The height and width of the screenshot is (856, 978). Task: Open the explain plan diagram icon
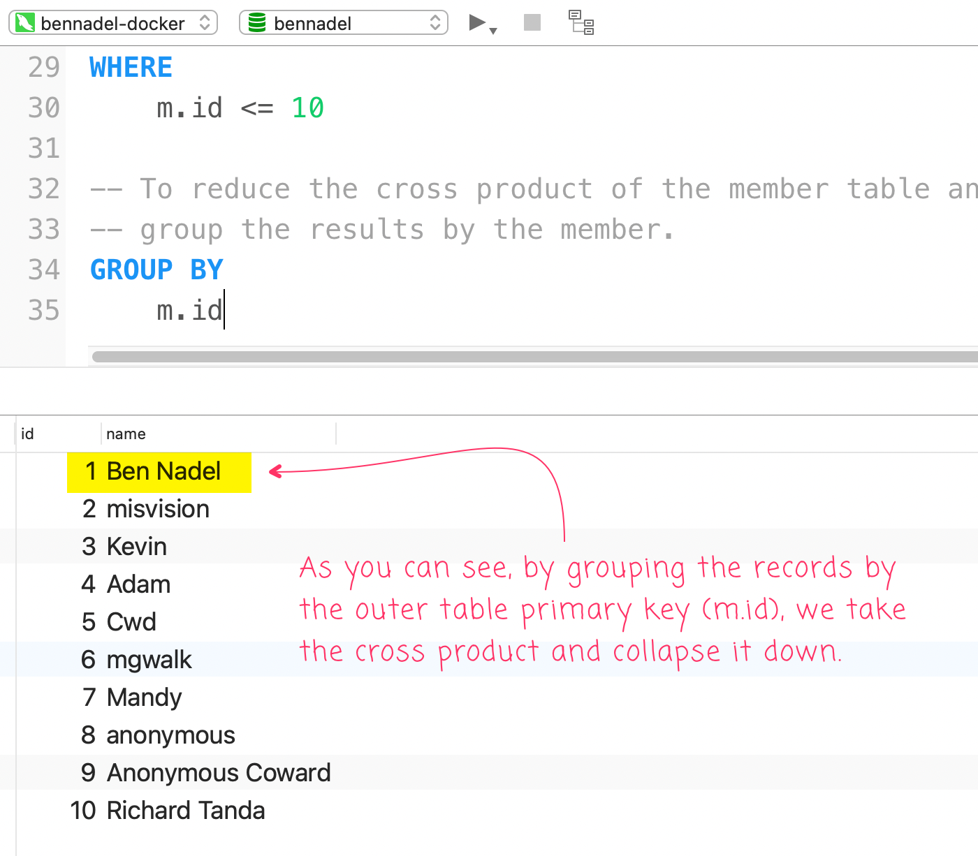tap(581, 22)
